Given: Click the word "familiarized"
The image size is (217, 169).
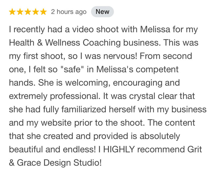Looking at the screenshot, I should pyautogui.click(x=84, y=109).
